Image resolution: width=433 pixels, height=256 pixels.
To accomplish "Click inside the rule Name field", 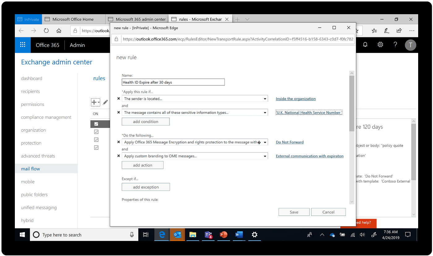I will 173,82.
